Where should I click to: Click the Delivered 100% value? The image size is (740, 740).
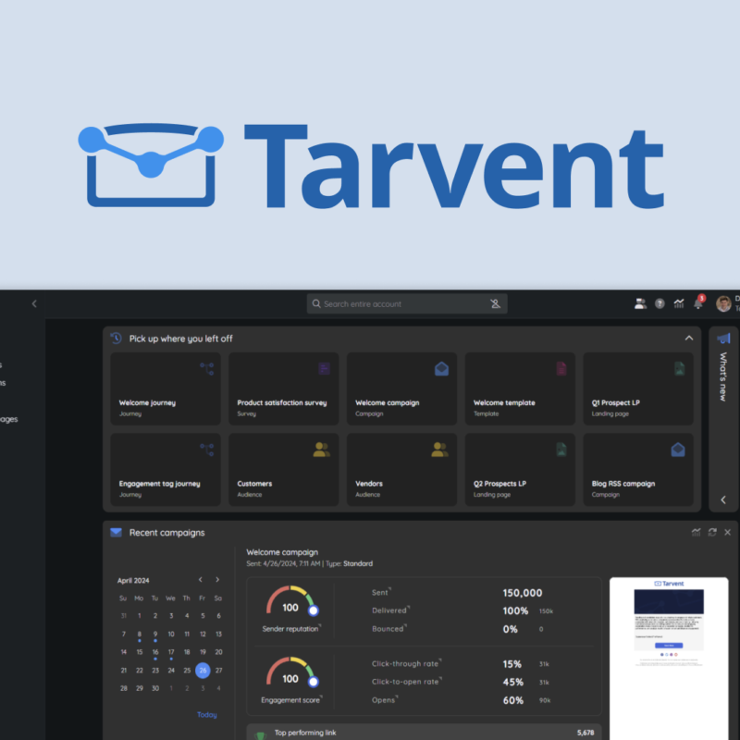point(515,610)
